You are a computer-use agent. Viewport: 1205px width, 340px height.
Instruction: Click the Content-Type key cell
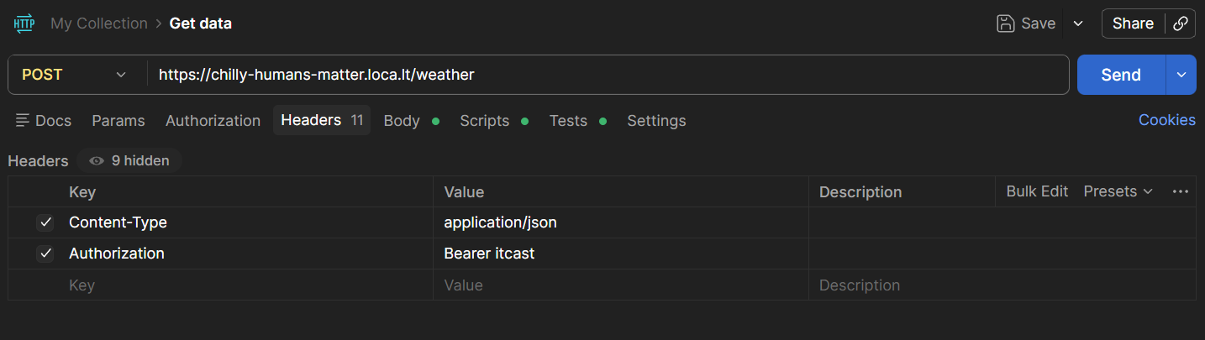click(248, 222)
